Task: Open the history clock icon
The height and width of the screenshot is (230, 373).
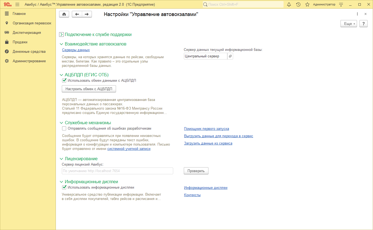Action: [x=298, y=5]
